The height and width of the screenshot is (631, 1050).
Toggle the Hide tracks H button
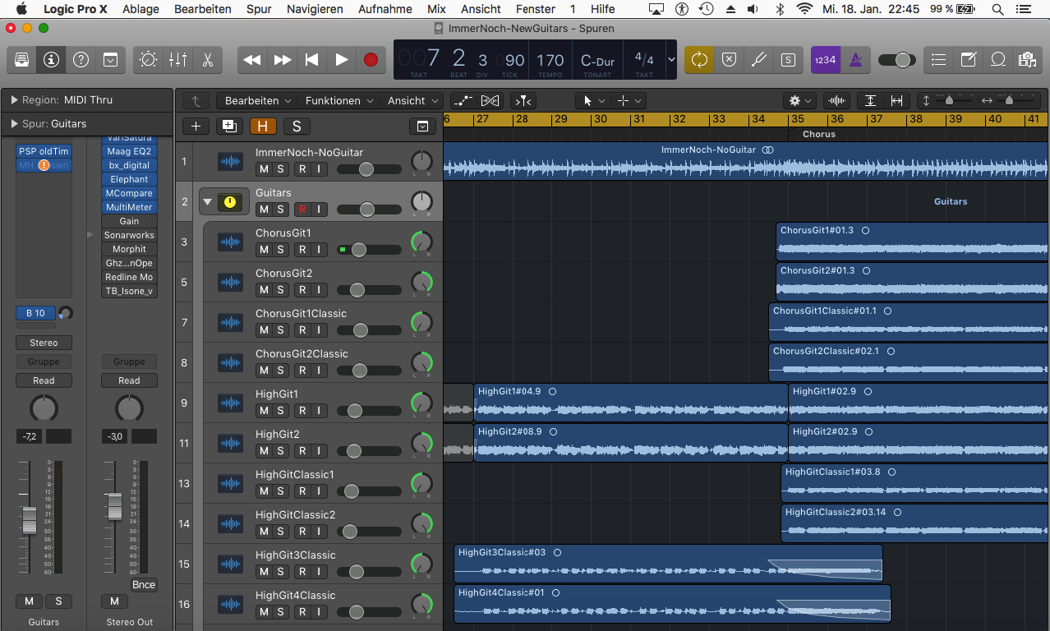(263, 126)
